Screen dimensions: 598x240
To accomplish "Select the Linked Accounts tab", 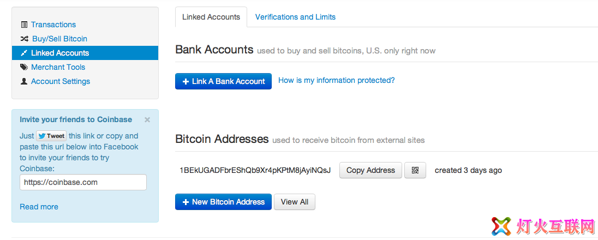I will [x=211, y=17].
